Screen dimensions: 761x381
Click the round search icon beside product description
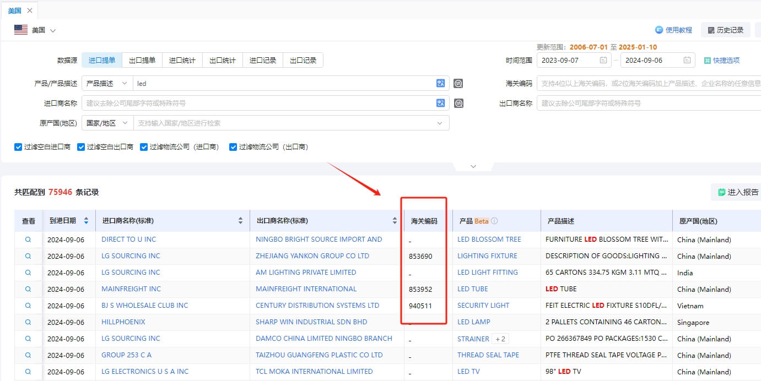coord(458,84)
